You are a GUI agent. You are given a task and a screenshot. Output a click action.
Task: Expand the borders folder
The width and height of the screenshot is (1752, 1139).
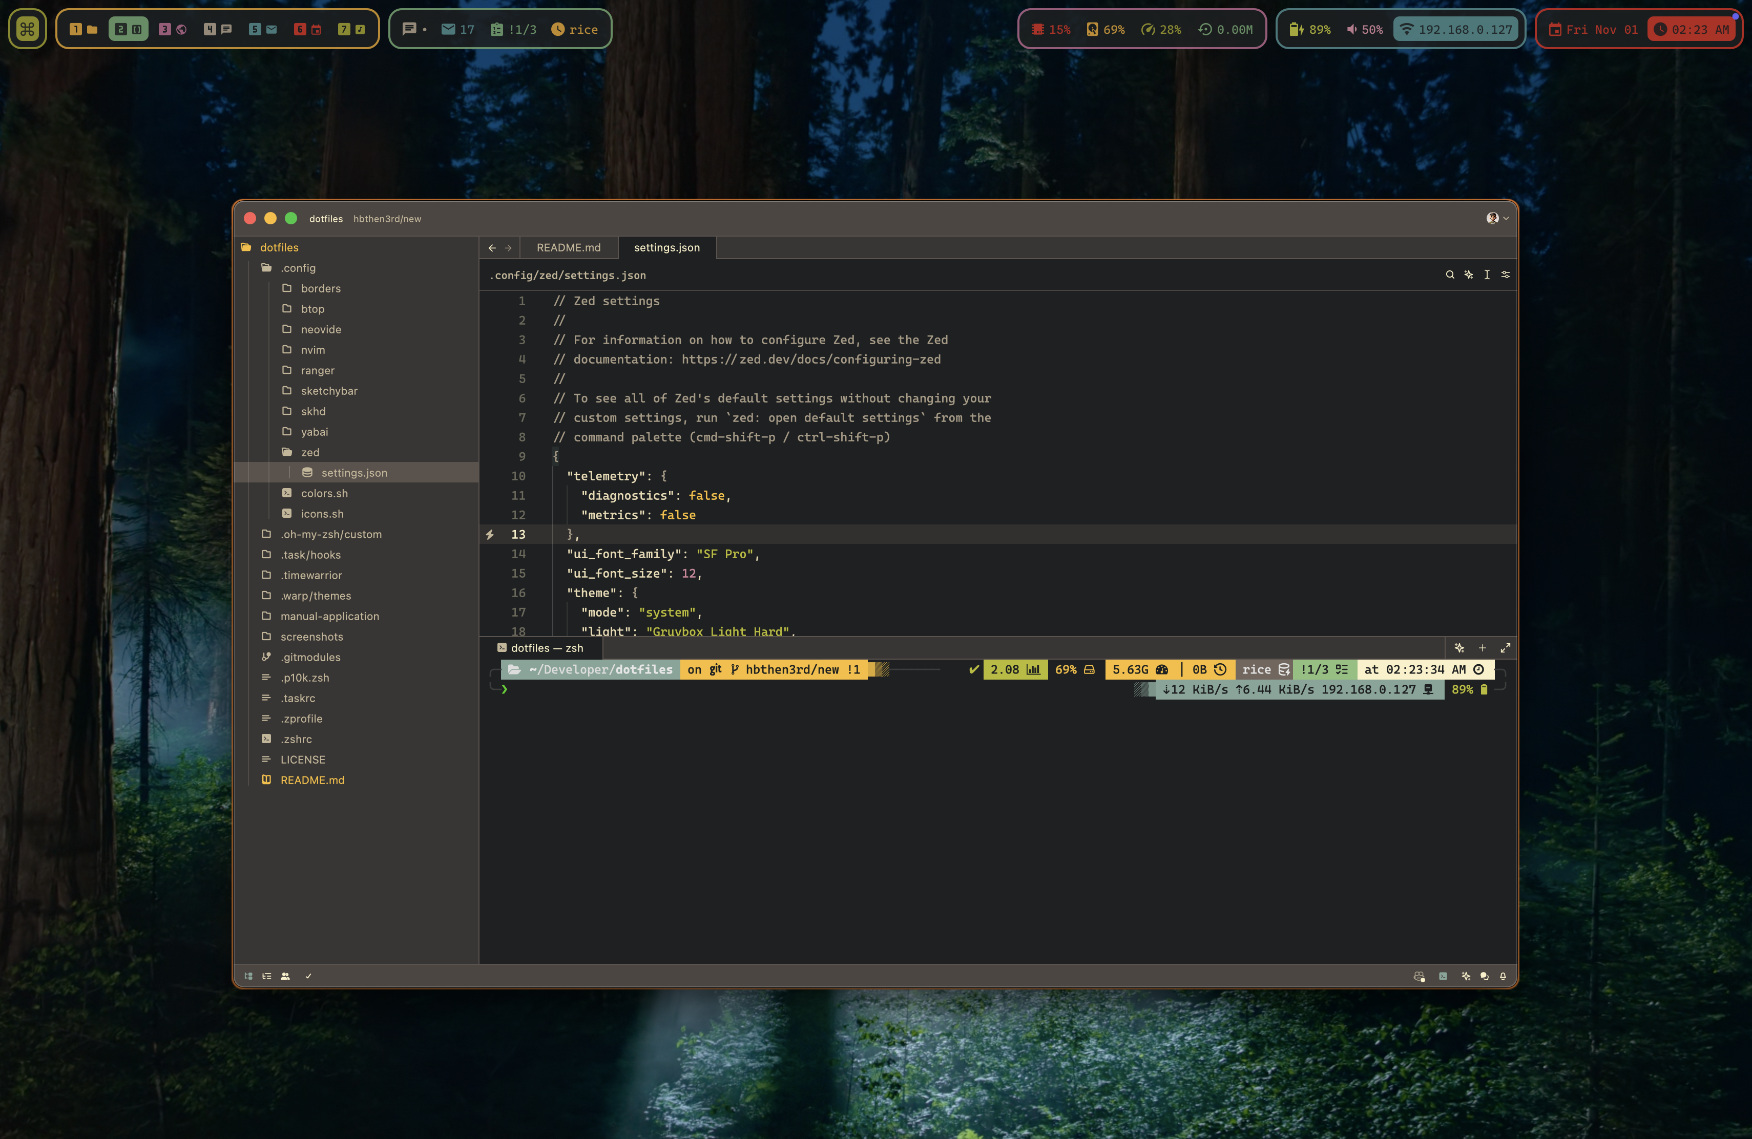[x=356, y=288]
